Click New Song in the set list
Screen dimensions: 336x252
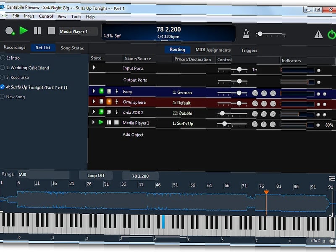pos(16,97)
